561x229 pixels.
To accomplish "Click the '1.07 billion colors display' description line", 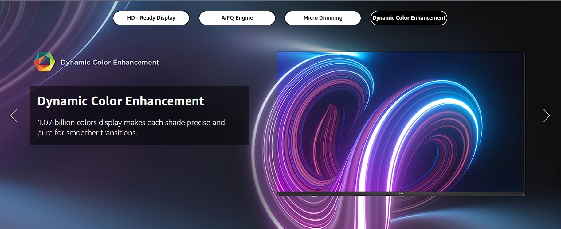I will click(131, 123).
